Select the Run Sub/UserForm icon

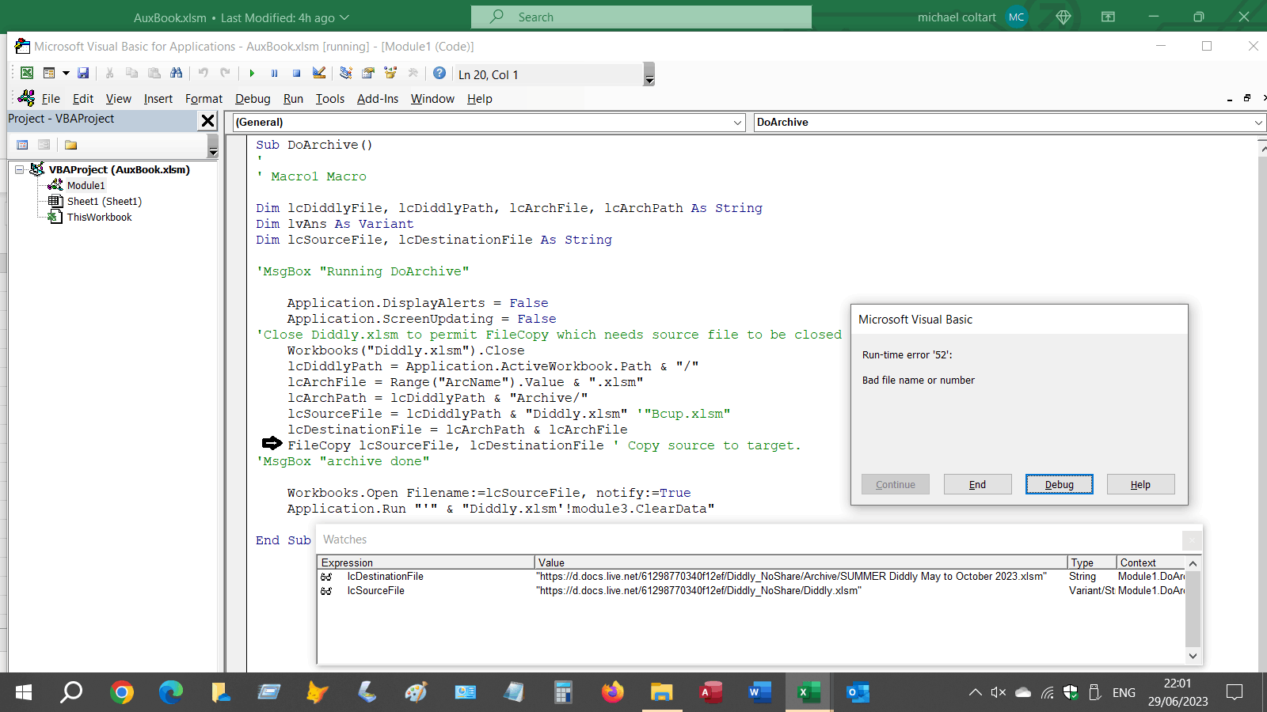pos(252,74)
